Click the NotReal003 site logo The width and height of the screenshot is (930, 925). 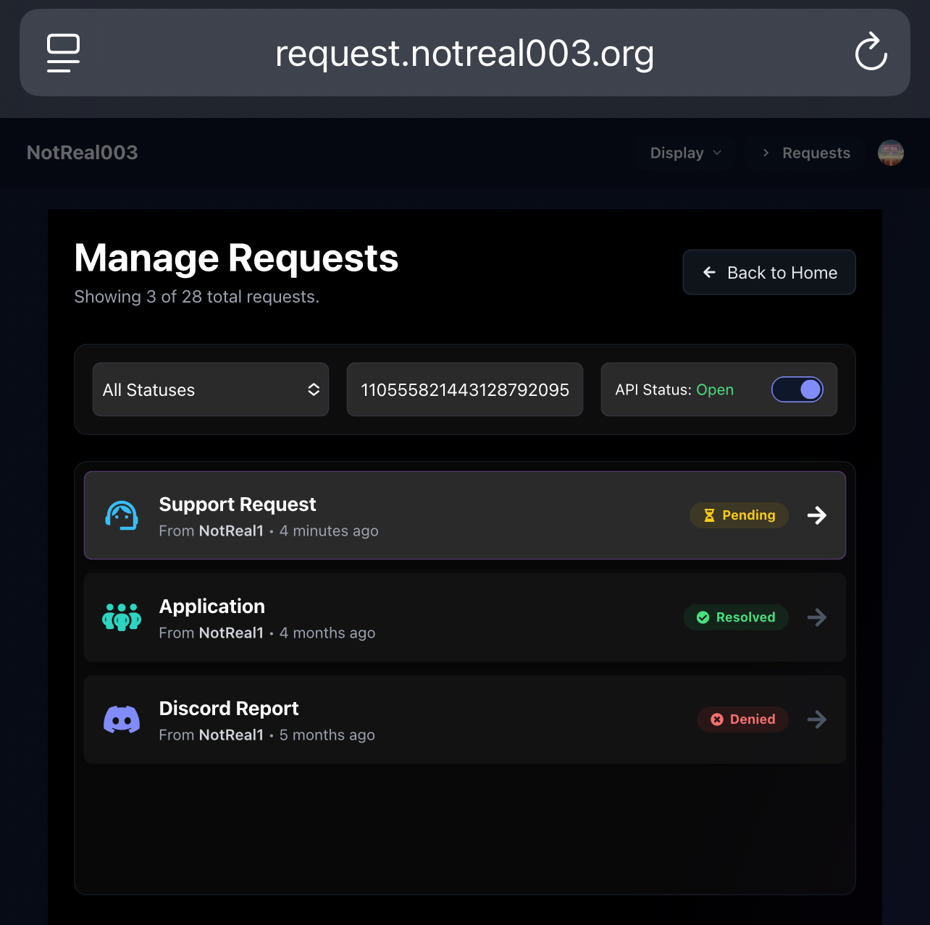click(83, 153)
